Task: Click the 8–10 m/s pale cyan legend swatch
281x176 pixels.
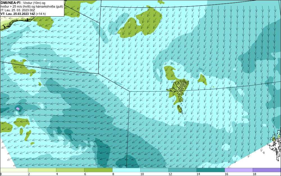Action: pyautogui.click(x=126, y=170)
